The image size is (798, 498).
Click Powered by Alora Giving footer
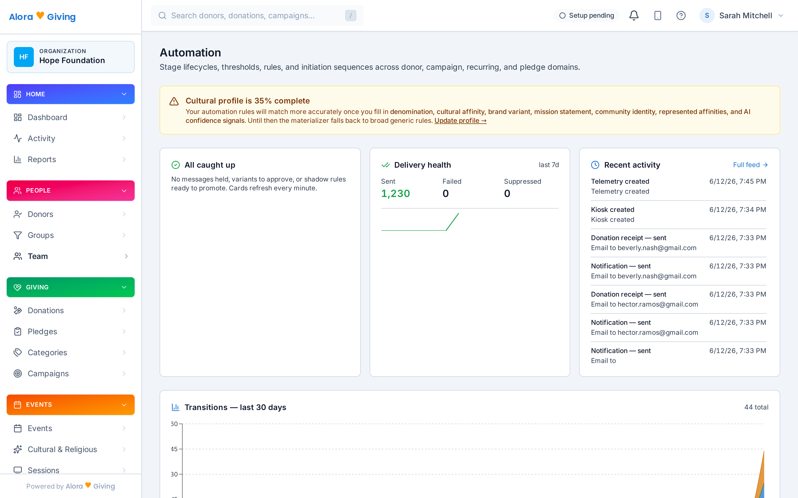coord(71,486)
